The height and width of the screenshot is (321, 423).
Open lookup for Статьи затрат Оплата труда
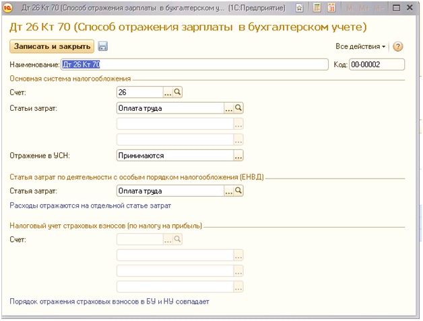238,107
